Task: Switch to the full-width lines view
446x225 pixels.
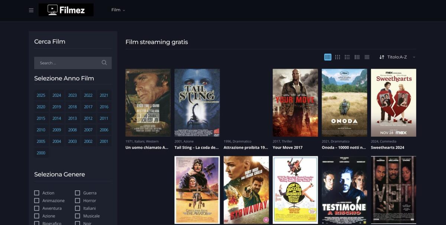Action: coord(367,57)
